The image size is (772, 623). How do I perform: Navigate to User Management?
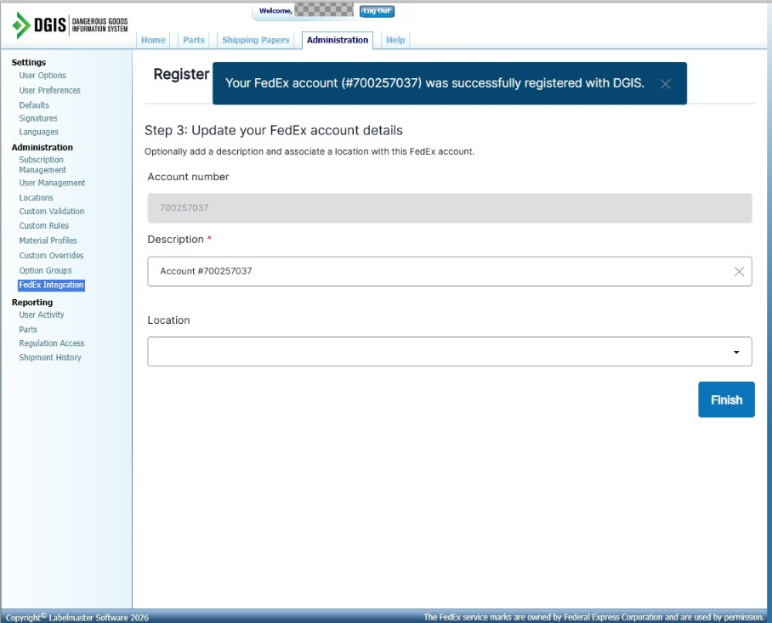coord(52,183)
